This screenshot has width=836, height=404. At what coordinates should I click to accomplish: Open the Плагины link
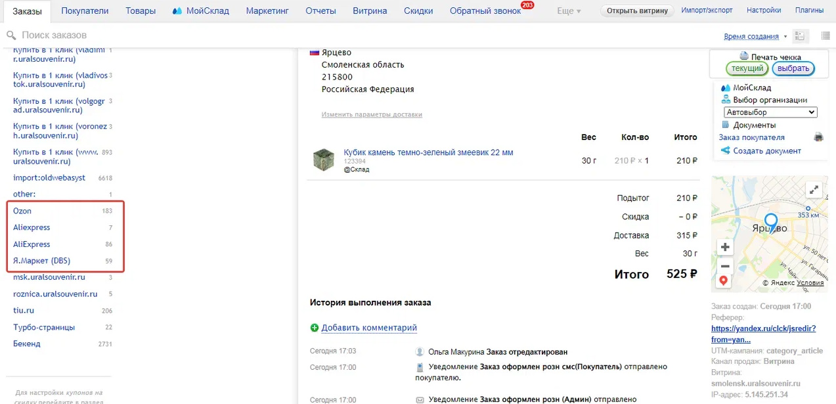click(808, 11)
